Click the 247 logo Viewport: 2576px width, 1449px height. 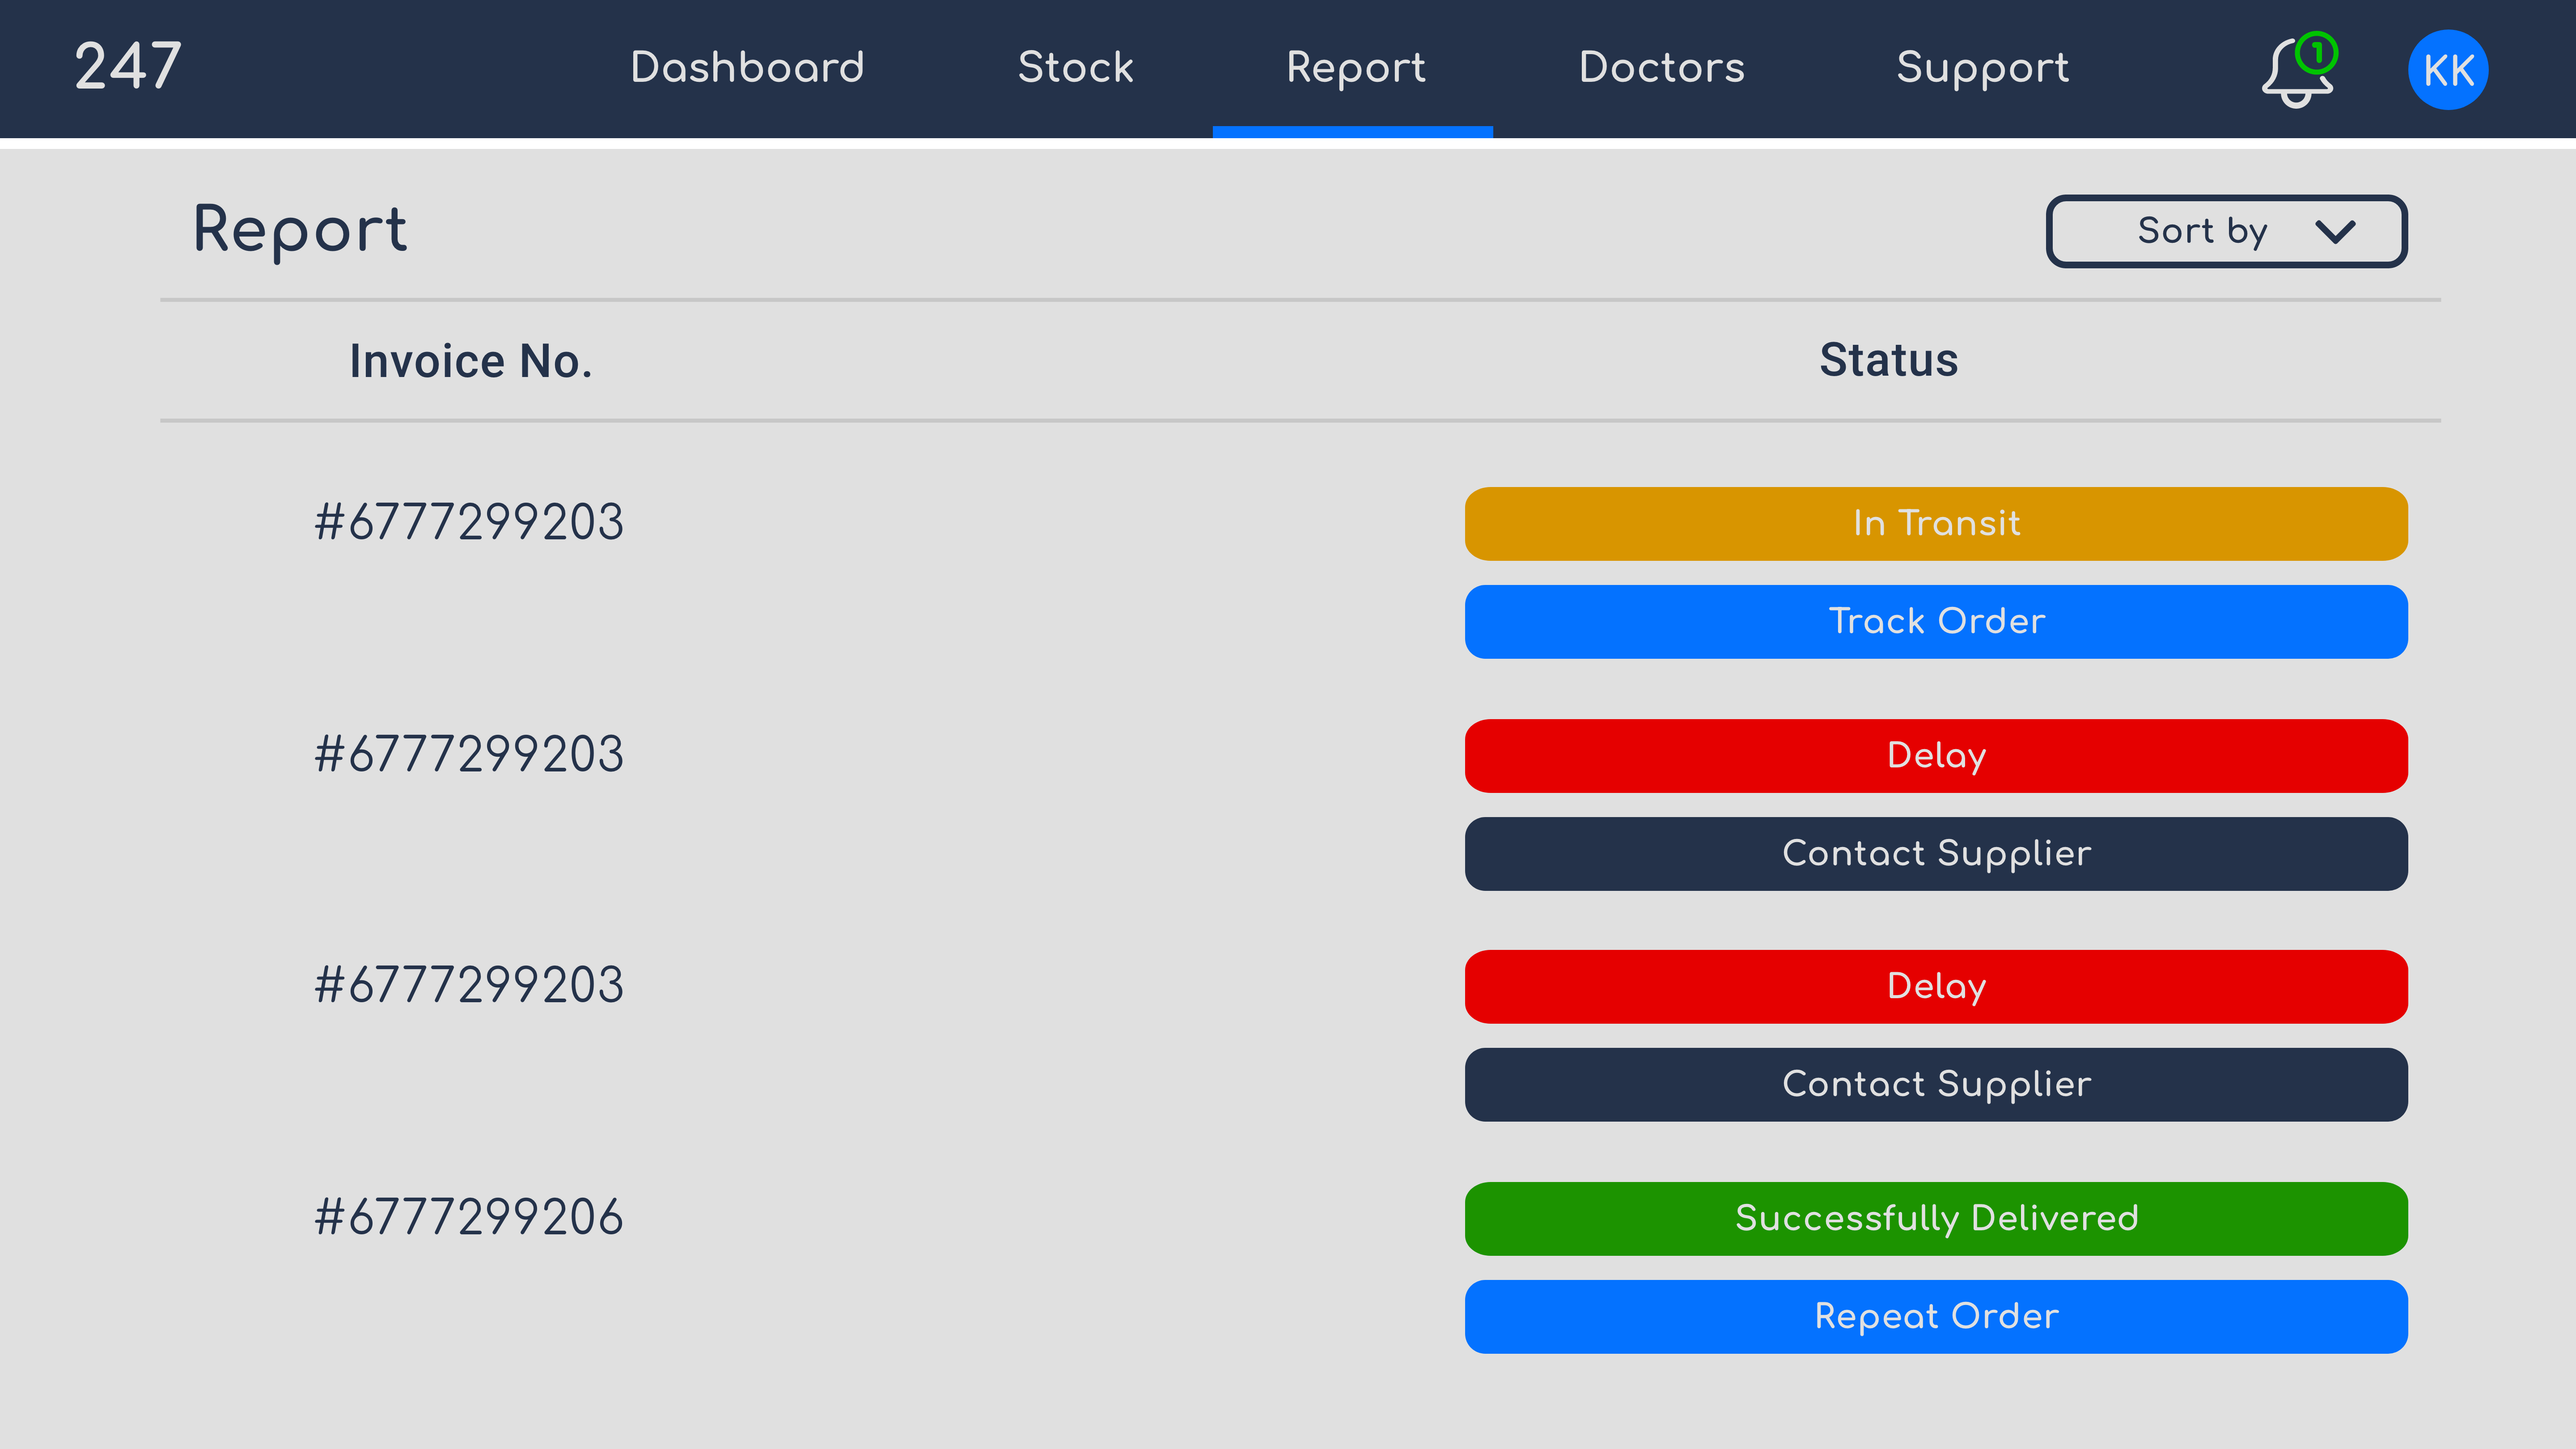[128, 67]
